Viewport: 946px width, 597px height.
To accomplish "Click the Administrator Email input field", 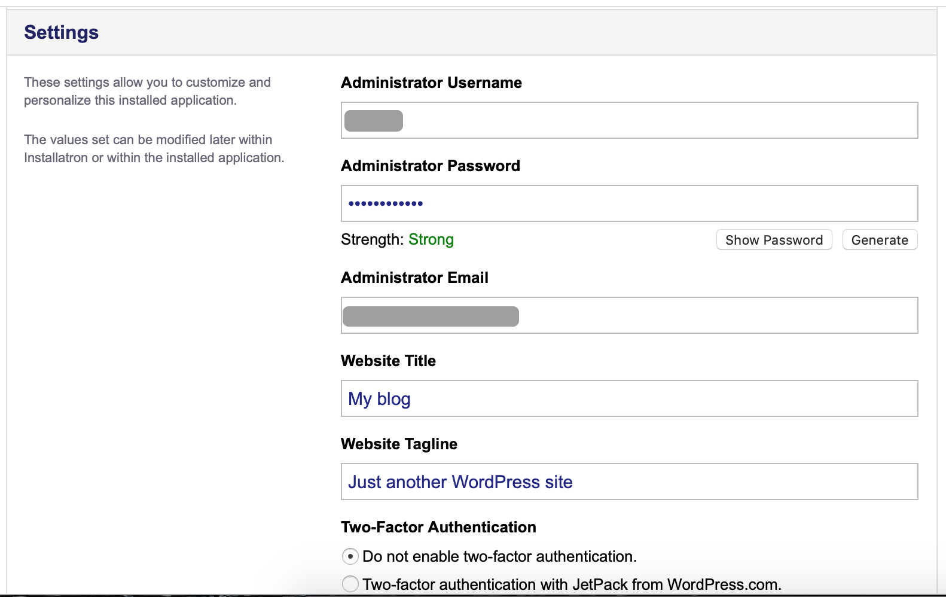I will 629,315.
